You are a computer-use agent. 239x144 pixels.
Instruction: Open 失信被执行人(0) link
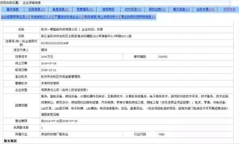coord(42,17)
